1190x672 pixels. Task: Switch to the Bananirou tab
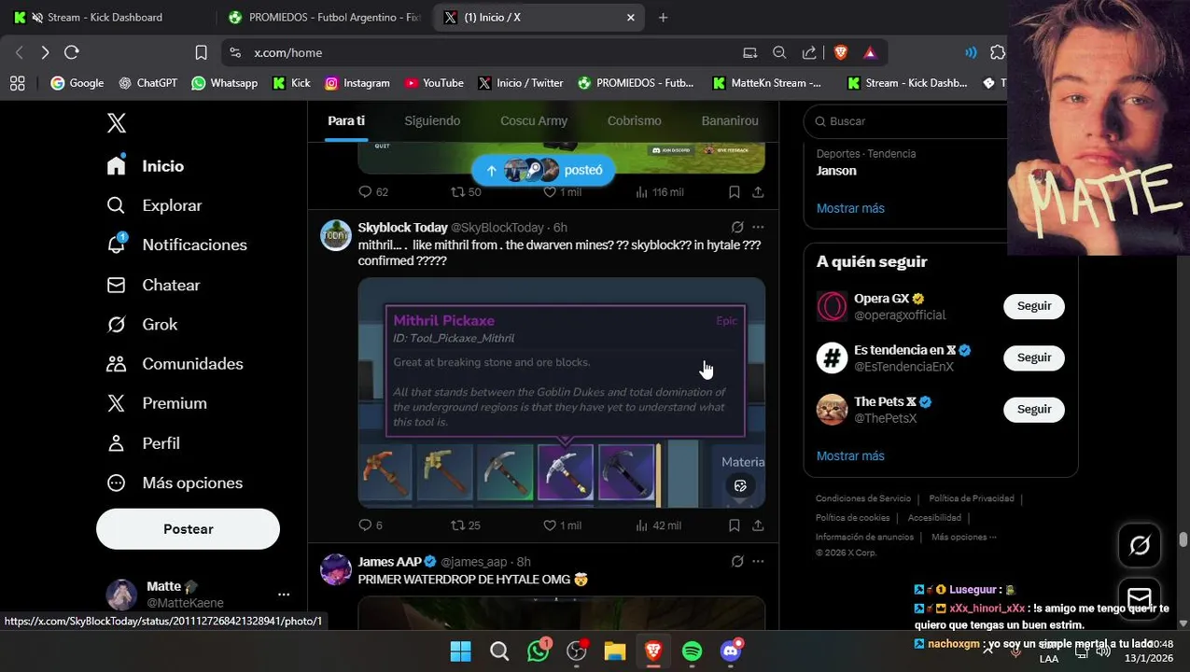pyautogui.click(x=730, y=120)
